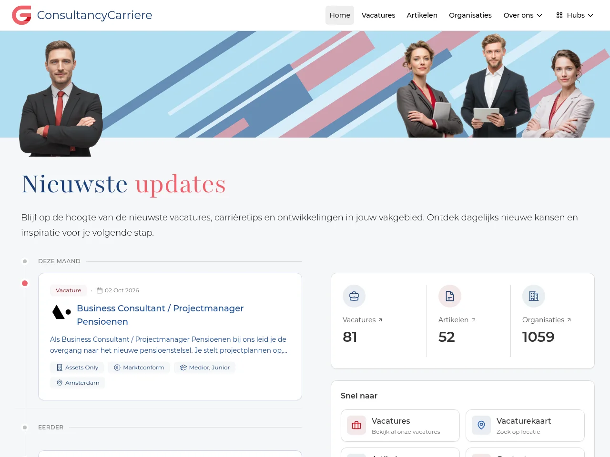Open Artikelen in the top navigation
The image size is (610, 457).
pyautogui.click(x=422, y=15)
